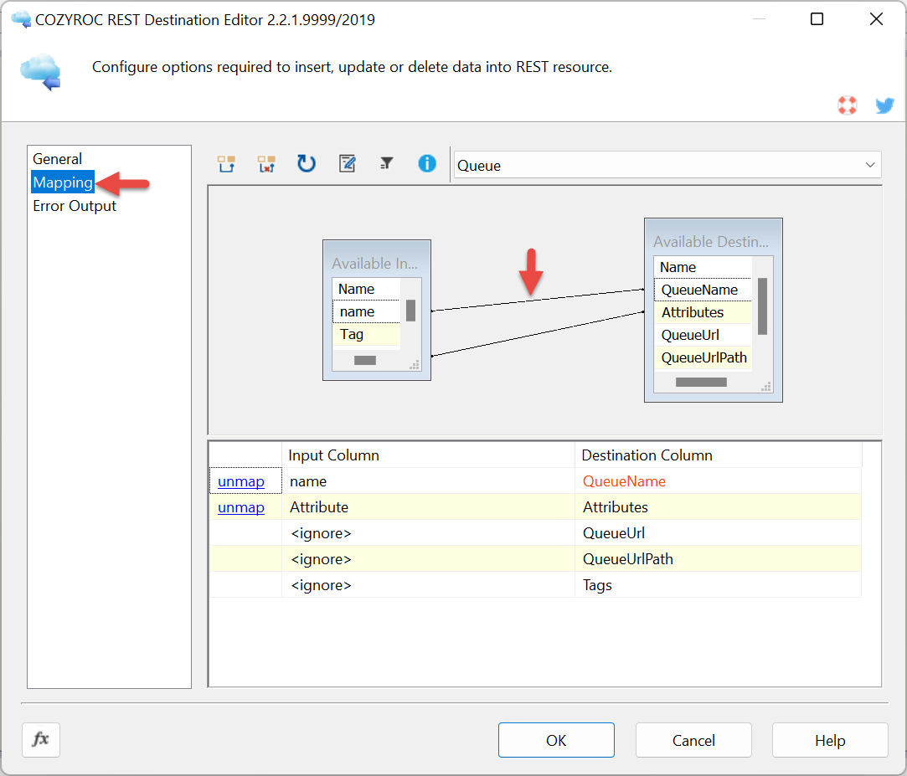Select 'QueueUrlPath' in Available Destinations list

703,357
